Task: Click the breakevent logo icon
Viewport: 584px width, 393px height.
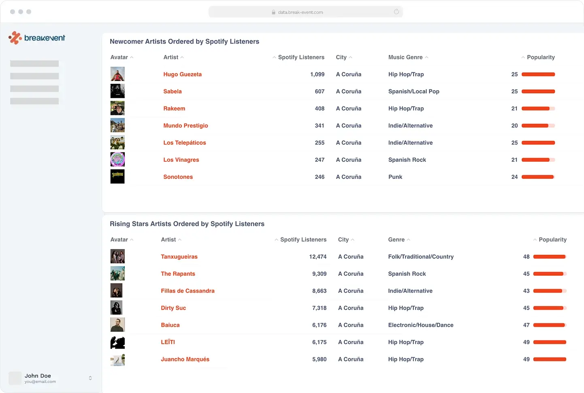Action: point(15,38)
